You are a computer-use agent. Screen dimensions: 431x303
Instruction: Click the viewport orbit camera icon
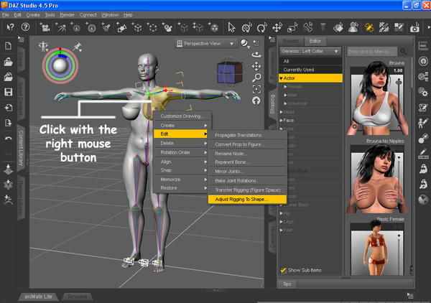[x=256, y=55]
